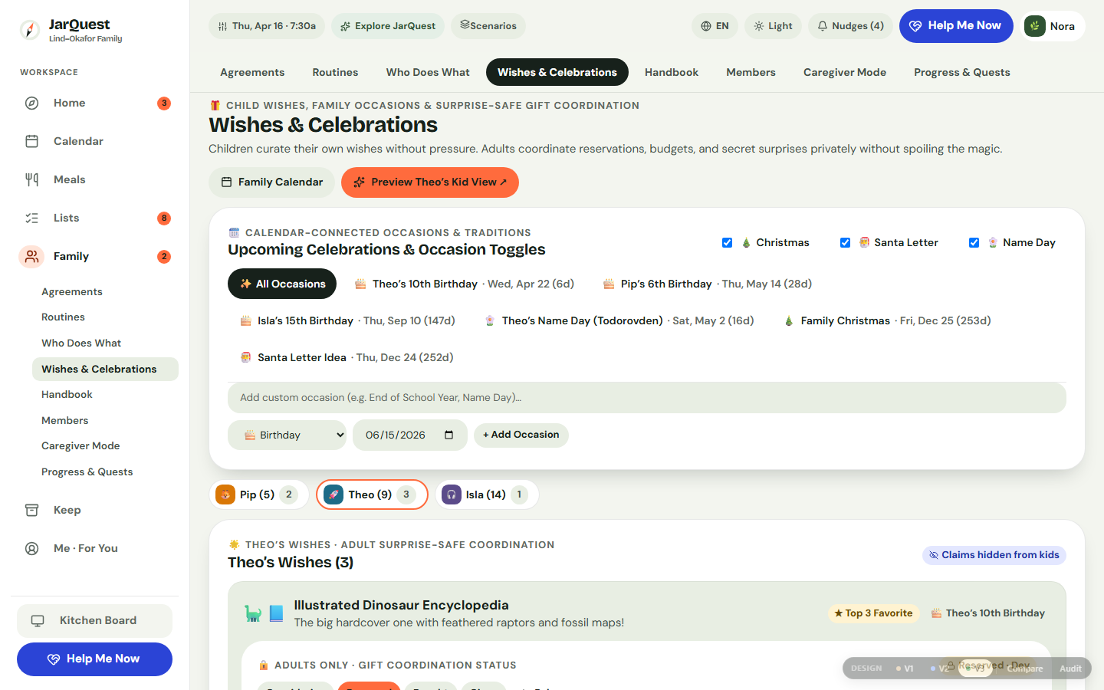Screen dimensions: 1104x690
Task: Open Lists via the checklist icon
Action: 31,218
